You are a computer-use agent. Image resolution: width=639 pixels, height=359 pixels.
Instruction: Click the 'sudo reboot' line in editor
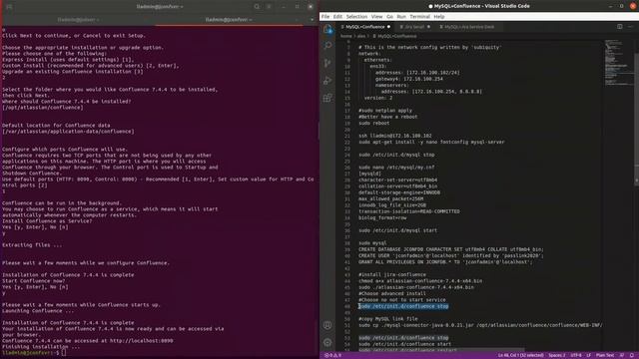(x=374, y=123)
